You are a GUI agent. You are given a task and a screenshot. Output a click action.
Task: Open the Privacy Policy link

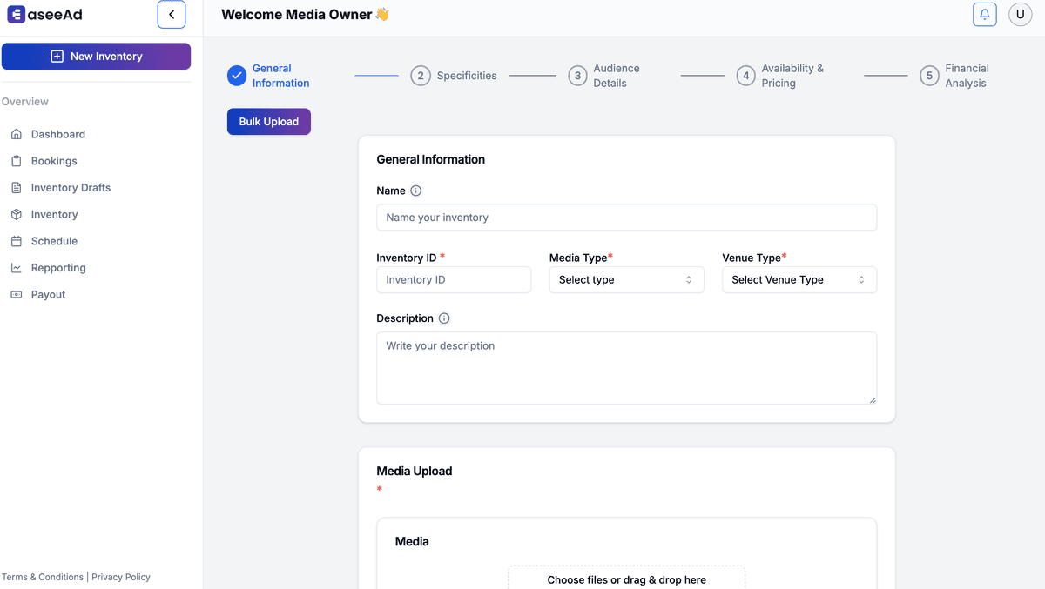[x=121, y=577]
